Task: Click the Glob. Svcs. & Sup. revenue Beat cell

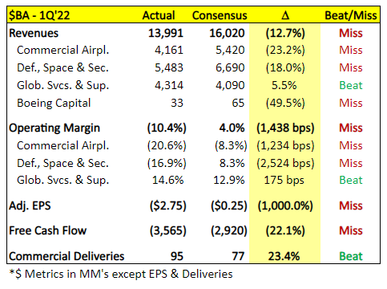Action: click(351, 85)
